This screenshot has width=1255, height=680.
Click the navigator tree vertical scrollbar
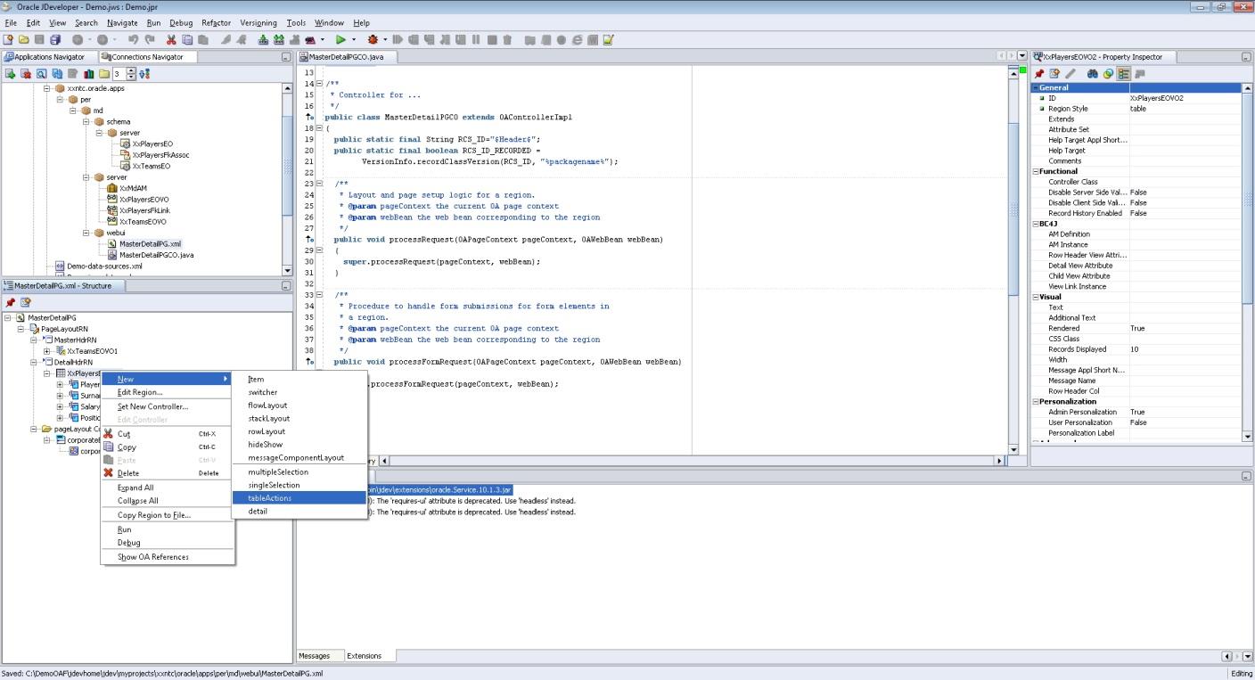point(287,178)
